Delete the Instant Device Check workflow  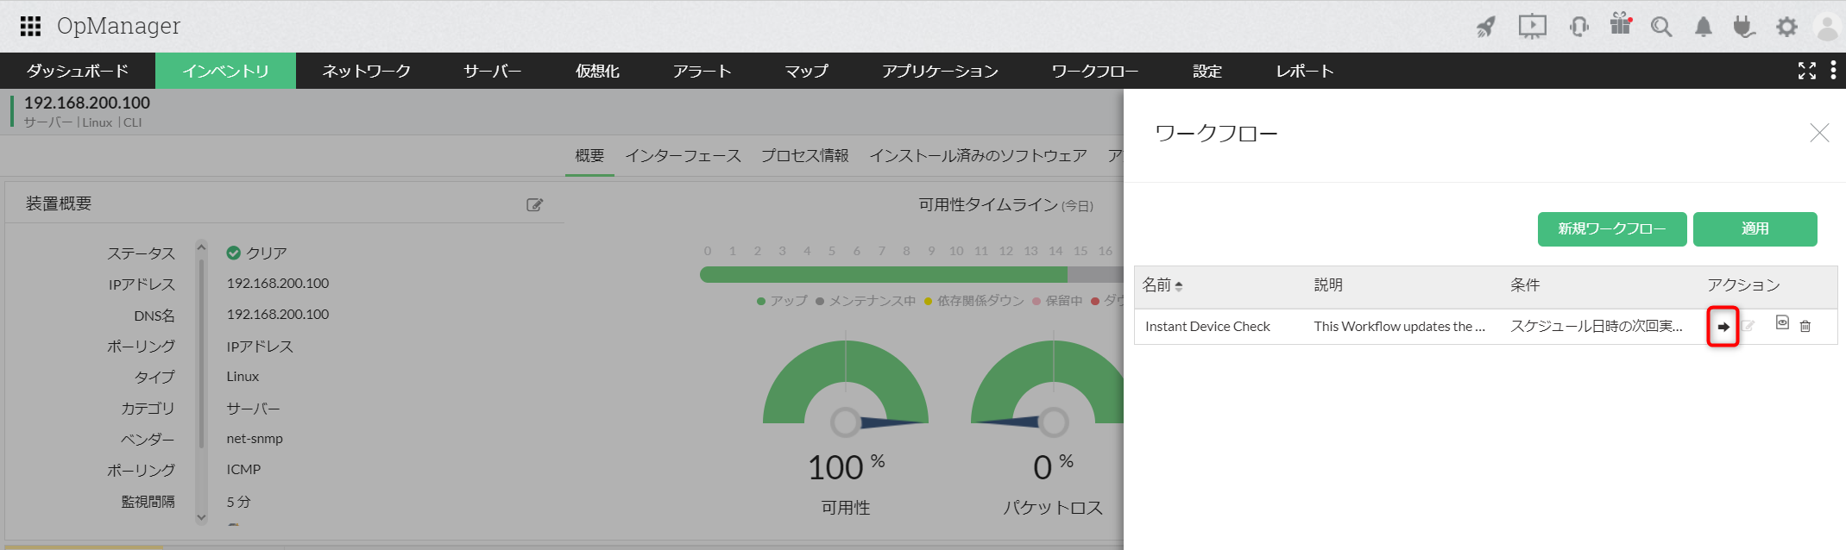[1805, 326]
